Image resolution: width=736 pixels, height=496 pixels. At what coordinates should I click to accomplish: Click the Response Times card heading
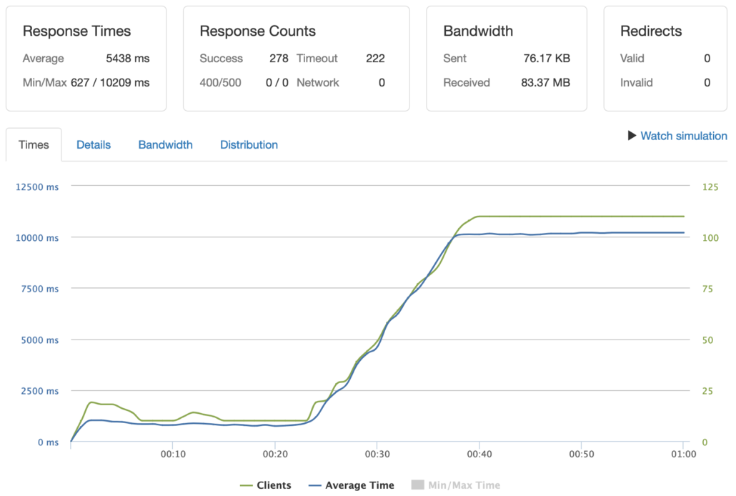point(76,31)
